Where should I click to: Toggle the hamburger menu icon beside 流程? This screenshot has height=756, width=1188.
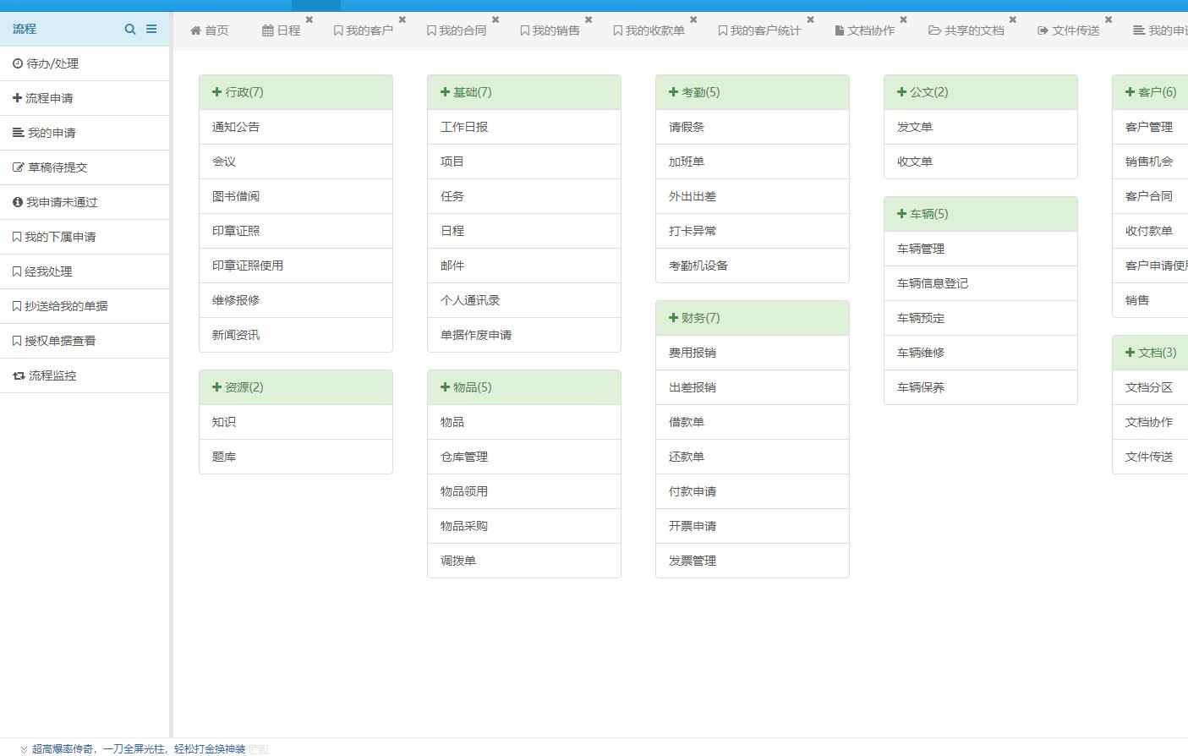click(x=151, y=29)
